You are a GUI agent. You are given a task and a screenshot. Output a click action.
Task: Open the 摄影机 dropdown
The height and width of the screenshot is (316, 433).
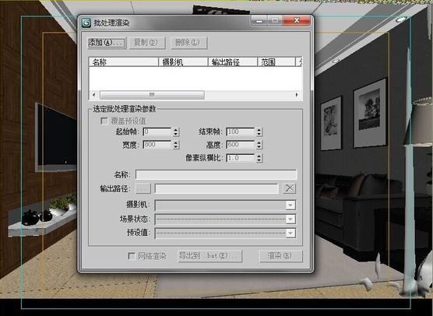[x=225, y=205]
